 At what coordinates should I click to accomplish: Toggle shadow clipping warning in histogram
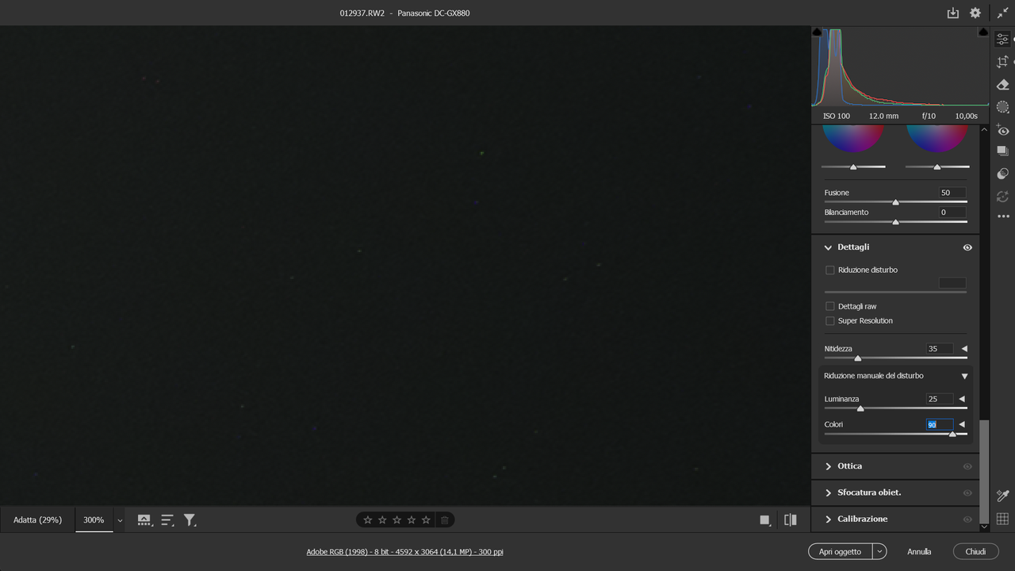pos(817,32)
